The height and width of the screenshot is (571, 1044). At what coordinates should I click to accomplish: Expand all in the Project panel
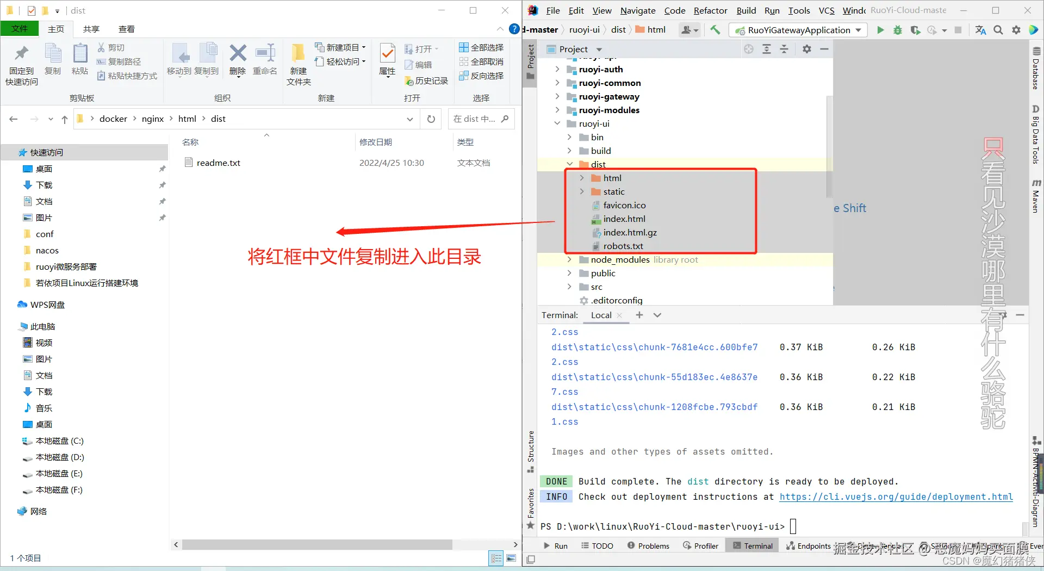[x=767, y=49]
